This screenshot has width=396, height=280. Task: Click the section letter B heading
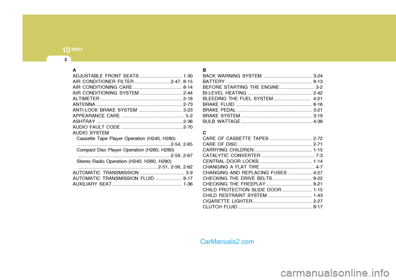(x=204, y=70)
